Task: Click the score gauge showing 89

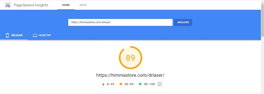Action: click(x=130, y=58)
